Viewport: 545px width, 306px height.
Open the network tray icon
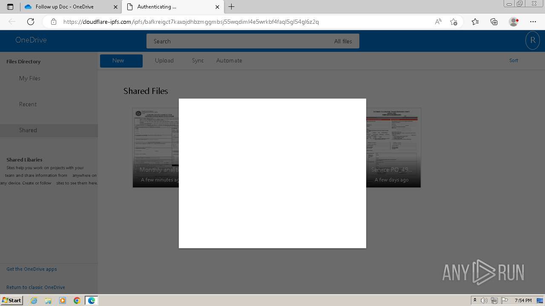tap(494, 300)
